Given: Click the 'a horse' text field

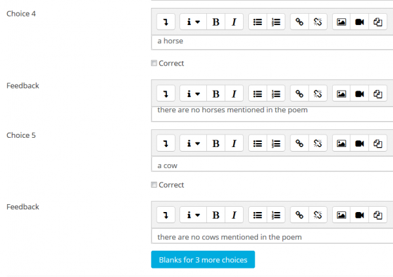Looking at the screenshot, I should [262, 41].
